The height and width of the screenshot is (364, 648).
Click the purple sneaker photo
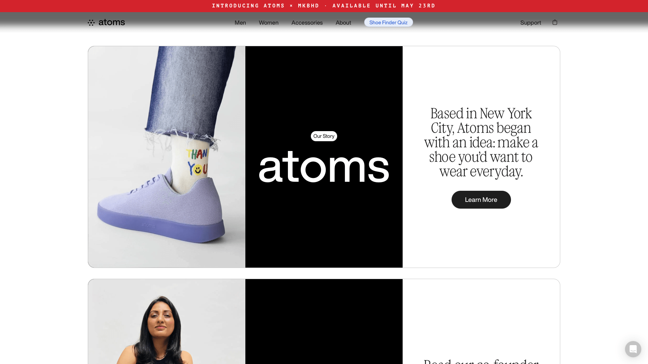tap(167, 157)
